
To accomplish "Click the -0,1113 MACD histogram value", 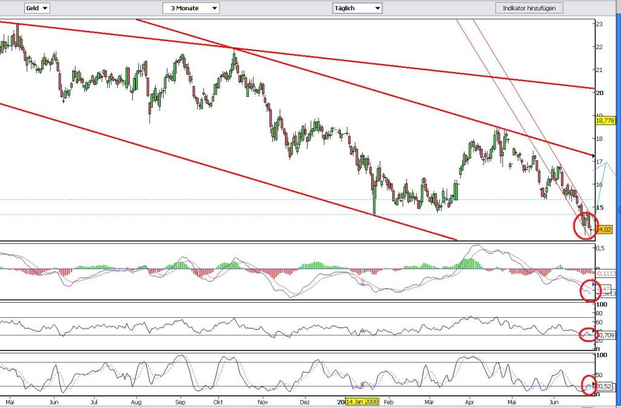I will tap(606, 273).
